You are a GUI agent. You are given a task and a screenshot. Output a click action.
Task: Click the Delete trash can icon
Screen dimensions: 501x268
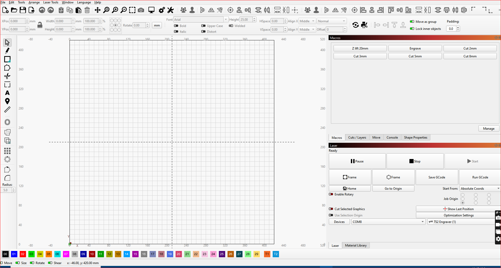pyautogui.click(x=87, y=10)
